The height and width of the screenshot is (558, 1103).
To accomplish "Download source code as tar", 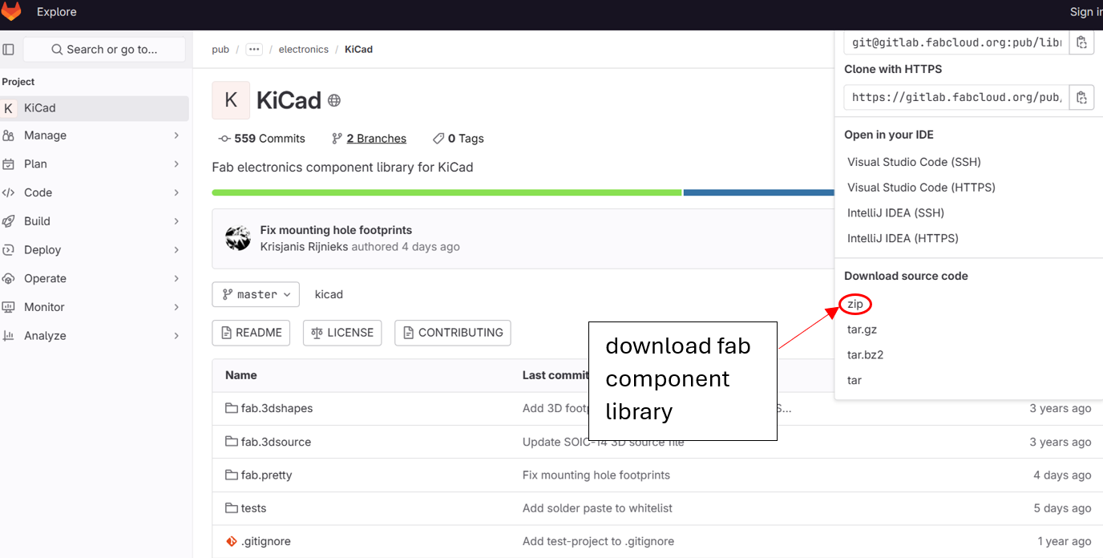I will [x=855, y=380].
